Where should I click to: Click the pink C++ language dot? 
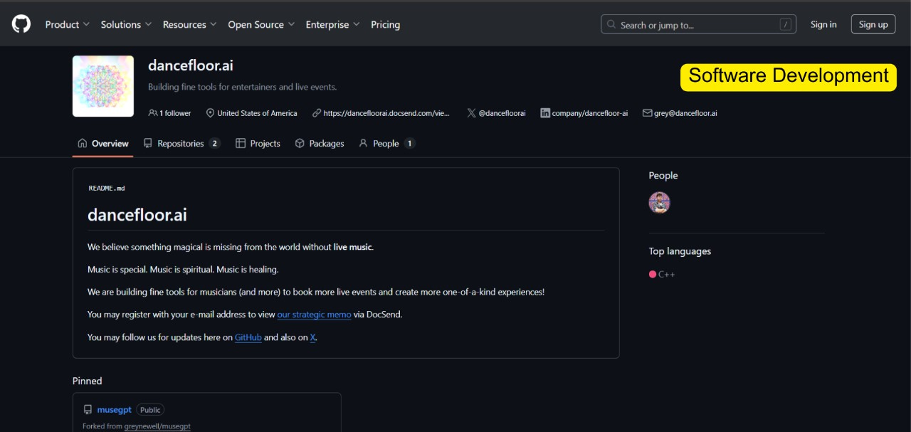pos(653,275)
